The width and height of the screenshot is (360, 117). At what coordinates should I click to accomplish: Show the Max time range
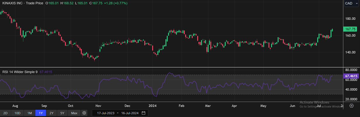pyautogui.click(x=74, y=113)
